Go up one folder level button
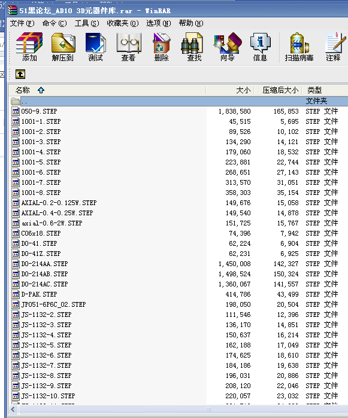 click(20, 74)
